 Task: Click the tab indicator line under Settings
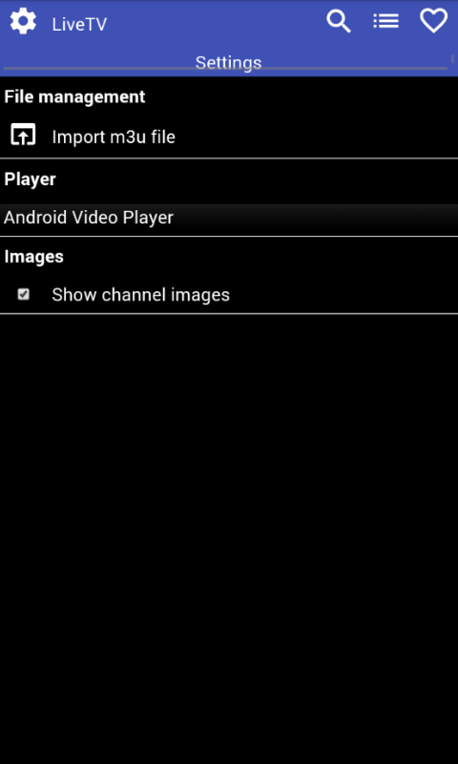(225, 68)
